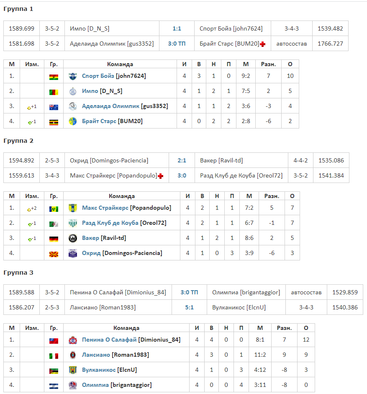The width and height of the screenshot is (367, 394).
Task: Click the Вулканикос striped club crest
Action: pos(73,370)
